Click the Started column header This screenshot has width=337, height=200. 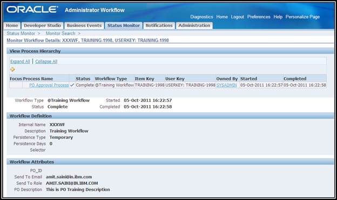tap(248, 79)
